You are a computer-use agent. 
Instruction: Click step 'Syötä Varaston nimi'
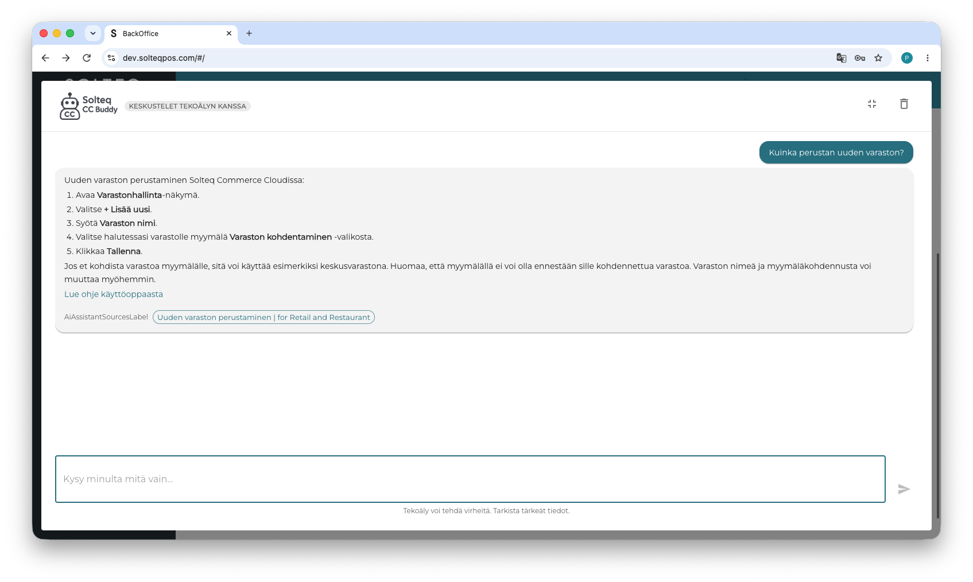coord(117,223)
